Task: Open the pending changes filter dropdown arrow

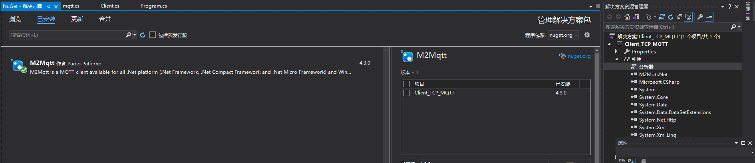Action: coord(655,17)
